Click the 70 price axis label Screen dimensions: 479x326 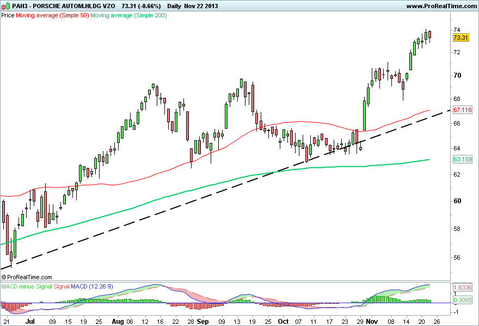pos(457,76)
